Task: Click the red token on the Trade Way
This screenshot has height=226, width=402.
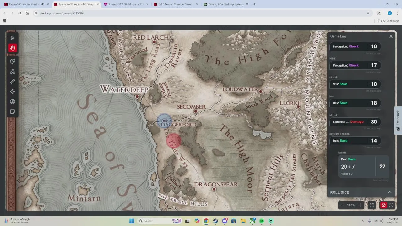Action: pyautogui.click(x=173, y=141)
